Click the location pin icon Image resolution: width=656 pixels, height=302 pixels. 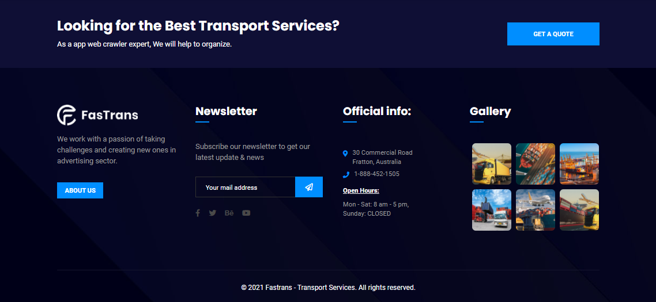click(345, 153)
